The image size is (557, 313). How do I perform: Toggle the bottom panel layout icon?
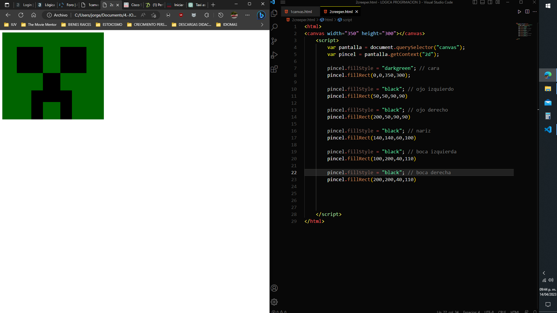[482, 2]
